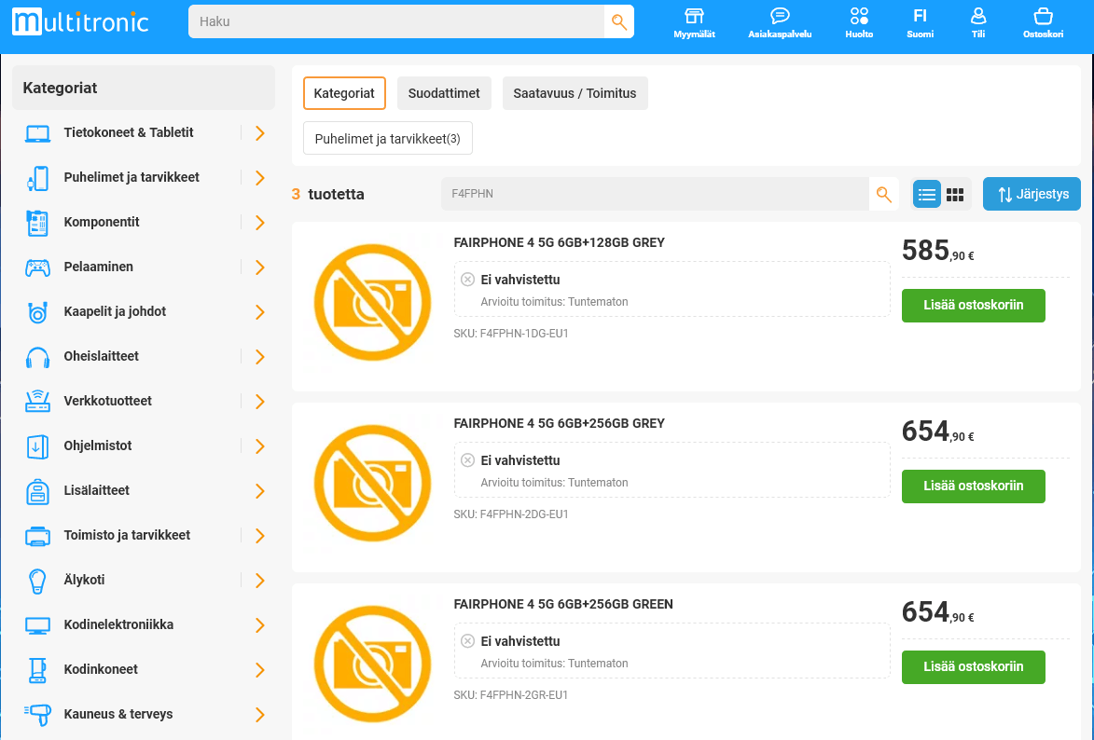This screenshot has width=1094, height=740.
Task: Expand Komponentit category chevron
Action: [259, 223]
